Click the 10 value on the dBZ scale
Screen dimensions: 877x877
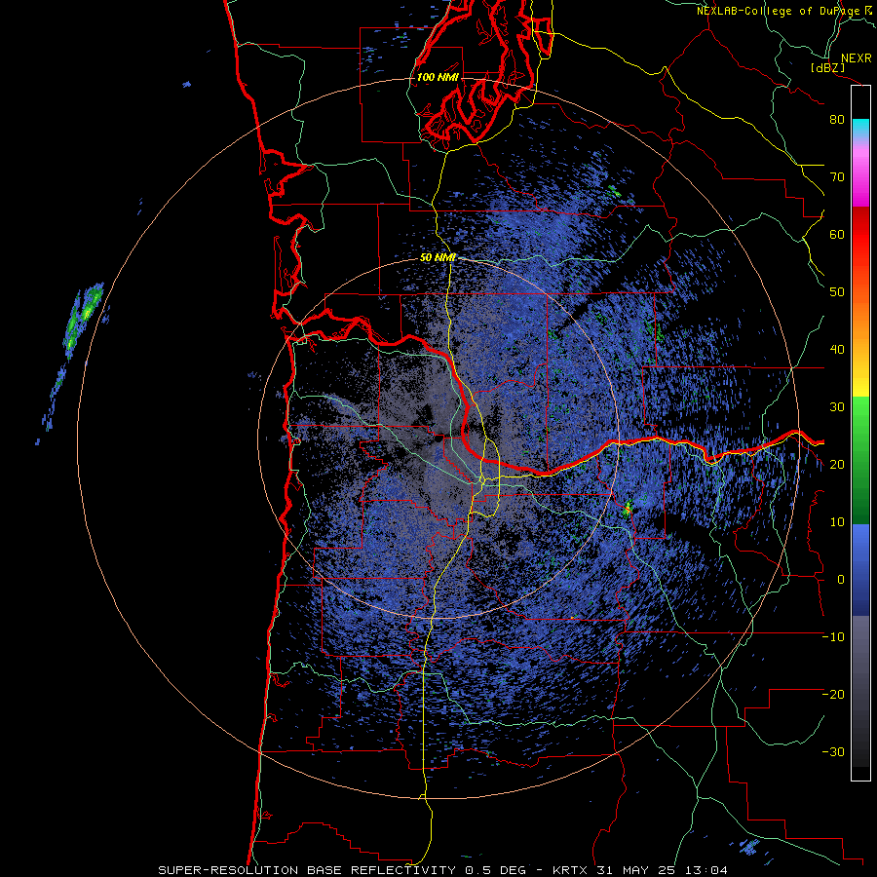[x=837, y=522]
